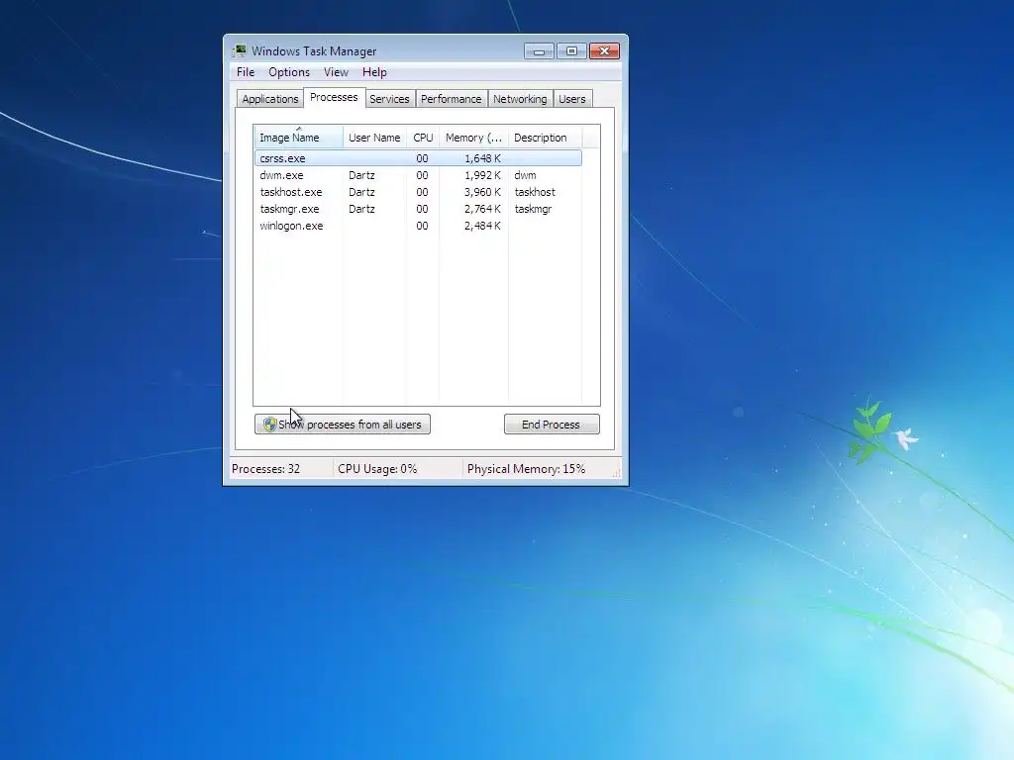Open the View menu

pyautogui.click(x=336, y=72)
